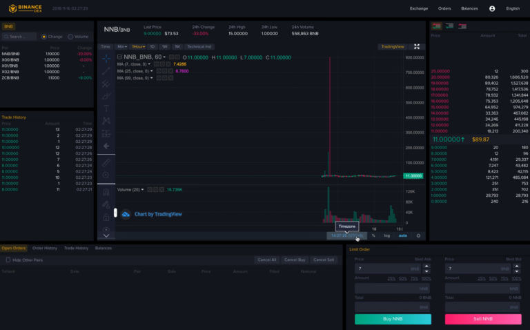Open the Min interval dropdown
The height and width of the screenshot is (330, 530).
pos(121,47)
